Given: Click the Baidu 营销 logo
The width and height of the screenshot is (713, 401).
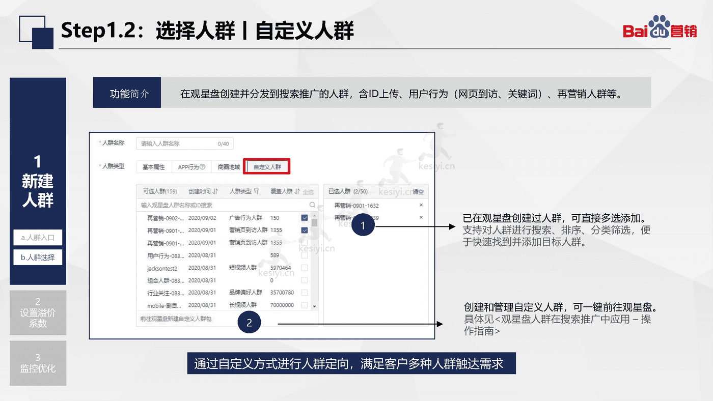Looking at the screenshot, I should pos(660,28).
